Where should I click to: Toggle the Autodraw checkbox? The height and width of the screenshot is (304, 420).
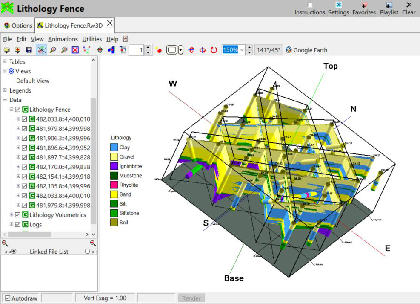[x=8, y=298]
